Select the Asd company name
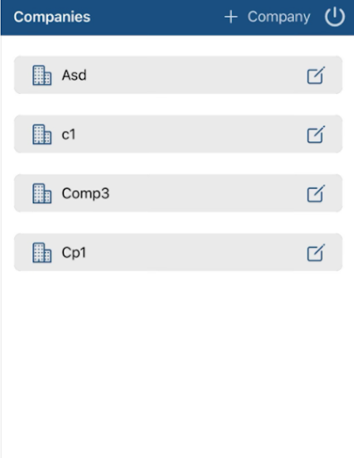 point(74,75)
